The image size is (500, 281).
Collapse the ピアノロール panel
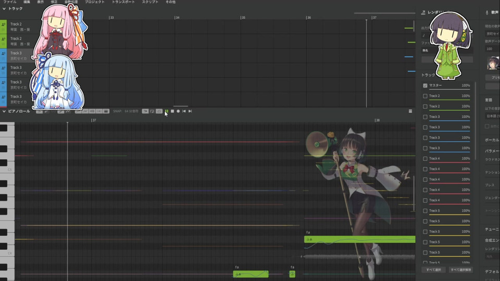click(4, 111)
